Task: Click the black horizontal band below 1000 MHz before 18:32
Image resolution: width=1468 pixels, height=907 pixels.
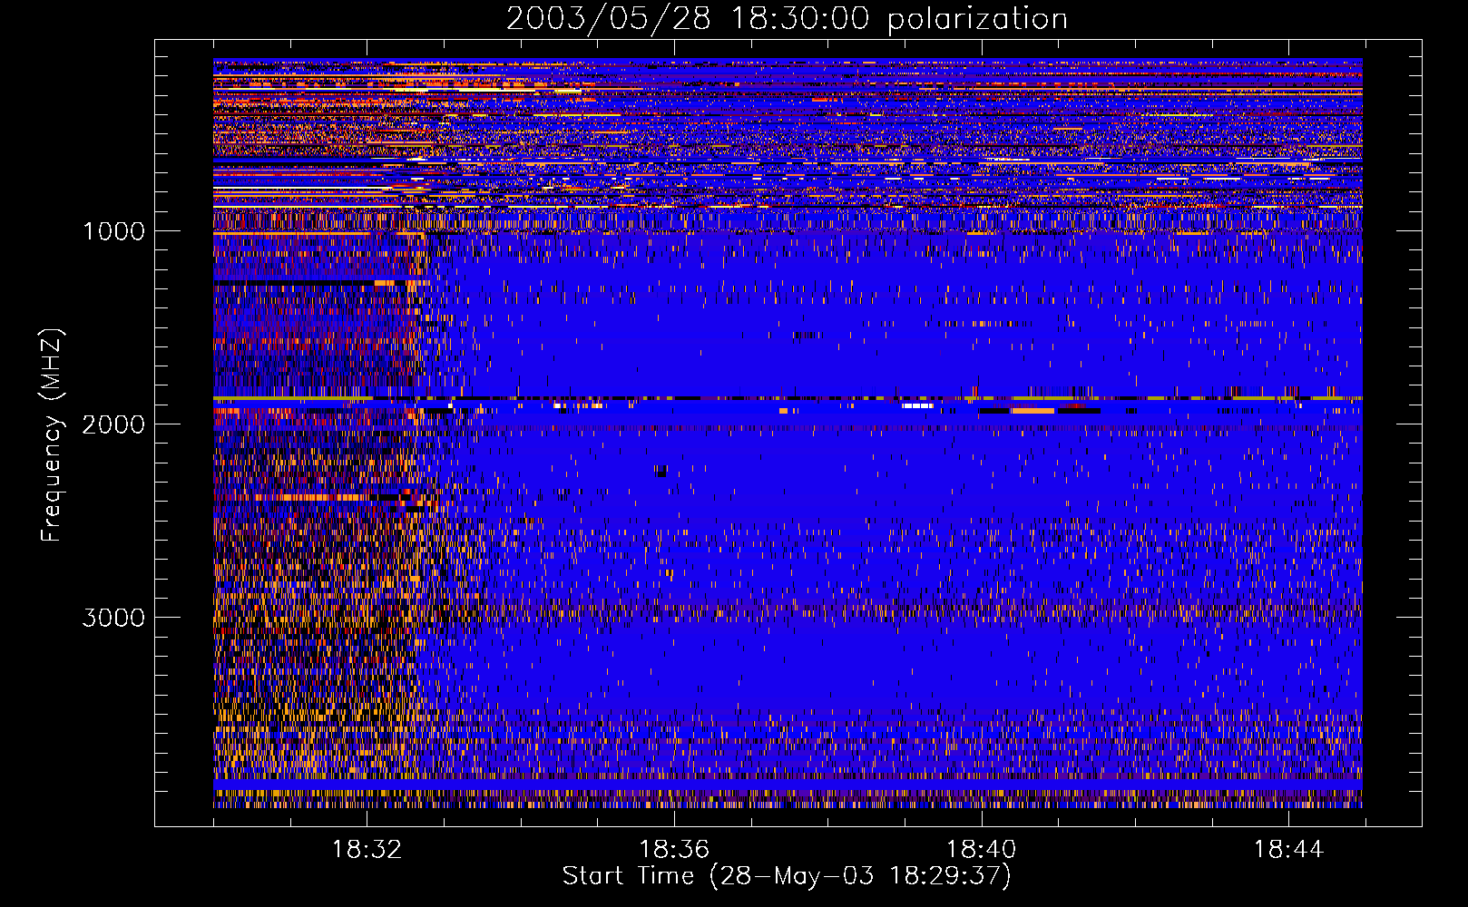Action: [290, 284]
